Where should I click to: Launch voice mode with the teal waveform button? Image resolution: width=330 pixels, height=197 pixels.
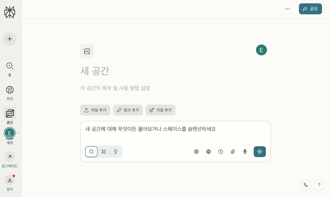click(260, 152)
